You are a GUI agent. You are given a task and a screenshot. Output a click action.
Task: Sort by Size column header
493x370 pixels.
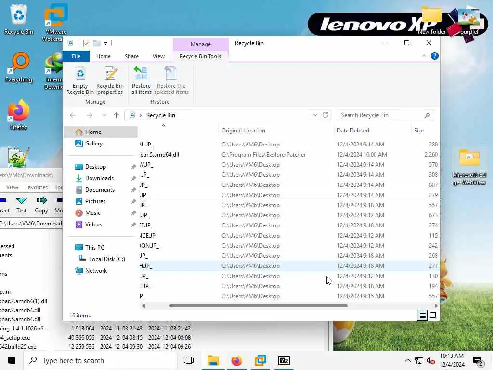click(x=419, y=130)
